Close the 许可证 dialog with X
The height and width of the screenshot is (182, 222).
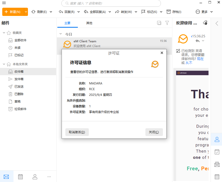tap(162, 53)
